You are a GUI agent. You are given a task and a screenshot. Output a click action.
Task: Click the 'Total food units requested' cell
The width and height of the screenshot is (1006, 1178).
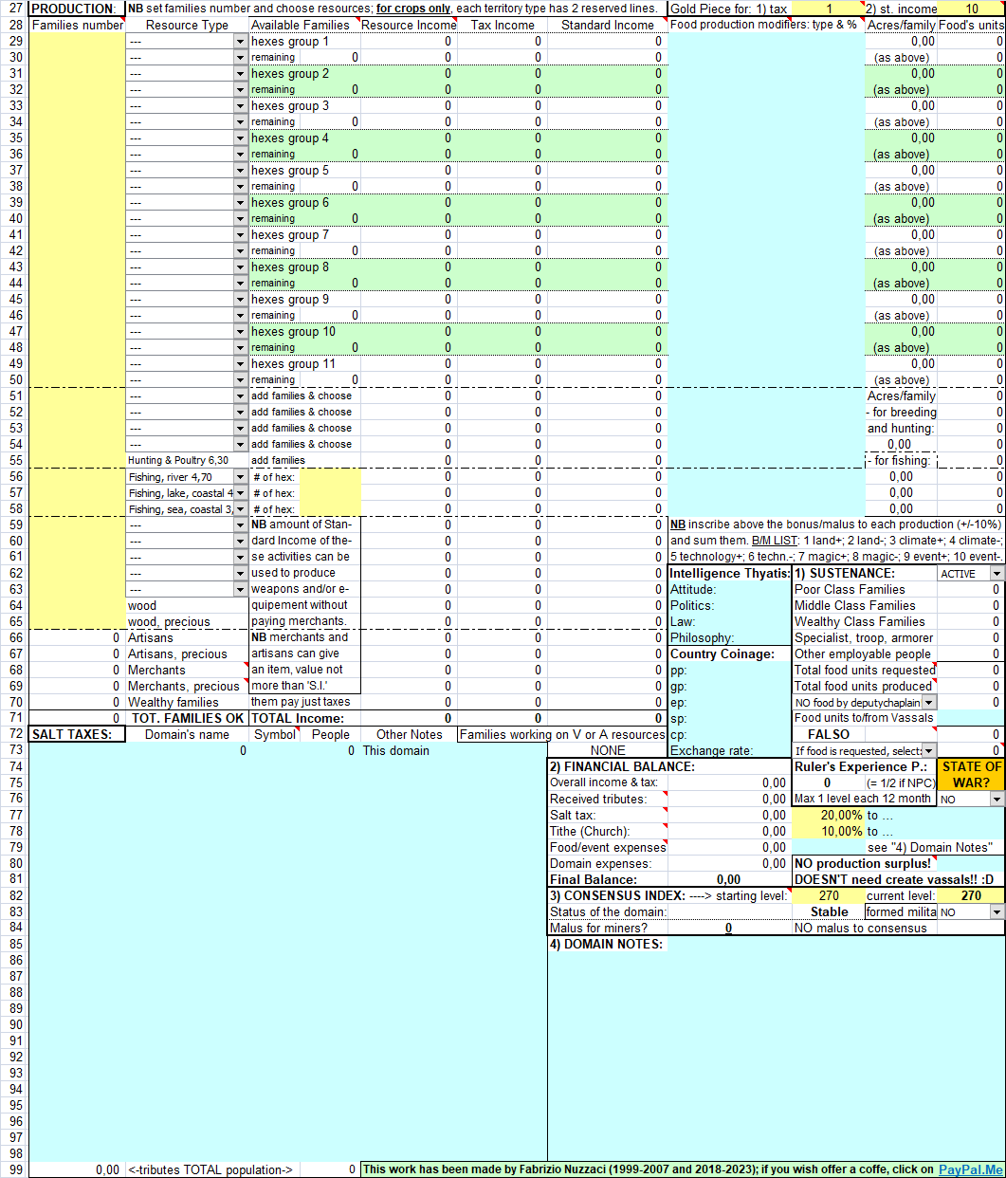[864, 671]
